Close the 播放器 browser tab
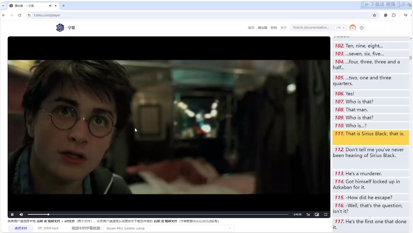413x233 pixels. [x=56, y=6]
